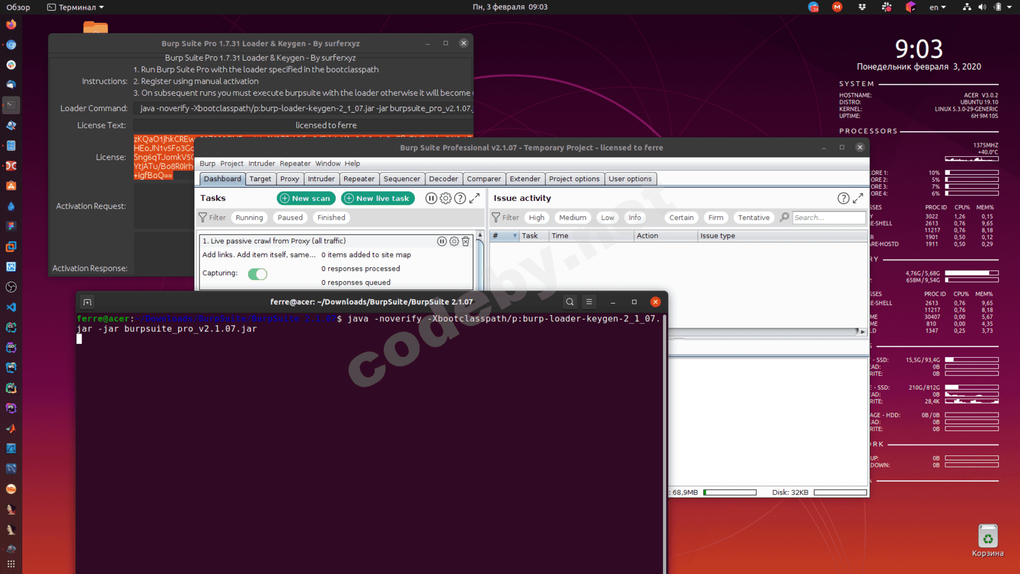Screen dimensions: 1020x574
Task: Expand the Tasks panel to full view
Action: (474, 198)
